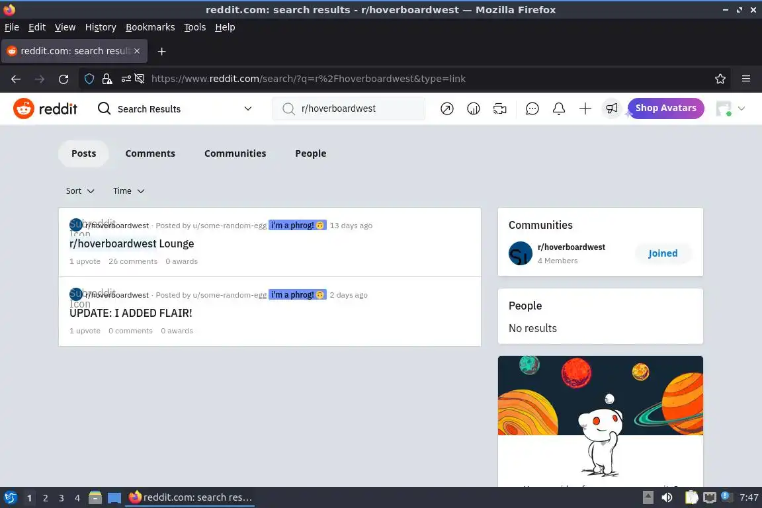762x508 pixels.
Task: Open the File menu
Action: point(12,27)
